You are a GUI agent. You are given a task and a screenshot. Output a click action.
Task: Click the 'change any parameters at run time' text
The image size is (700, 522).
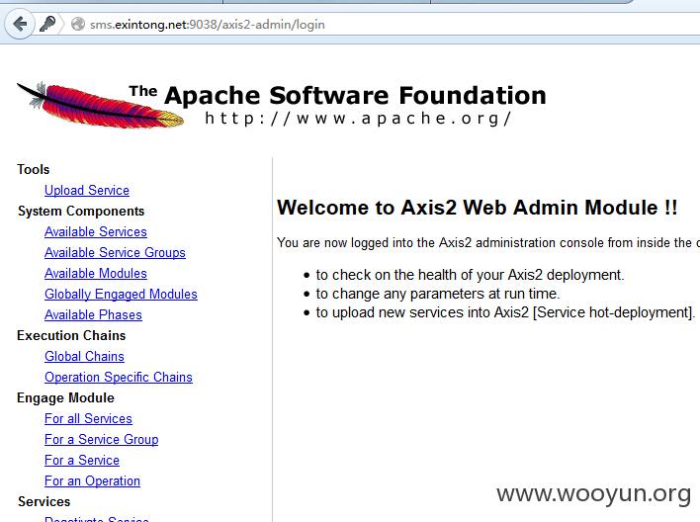(437, 294)
